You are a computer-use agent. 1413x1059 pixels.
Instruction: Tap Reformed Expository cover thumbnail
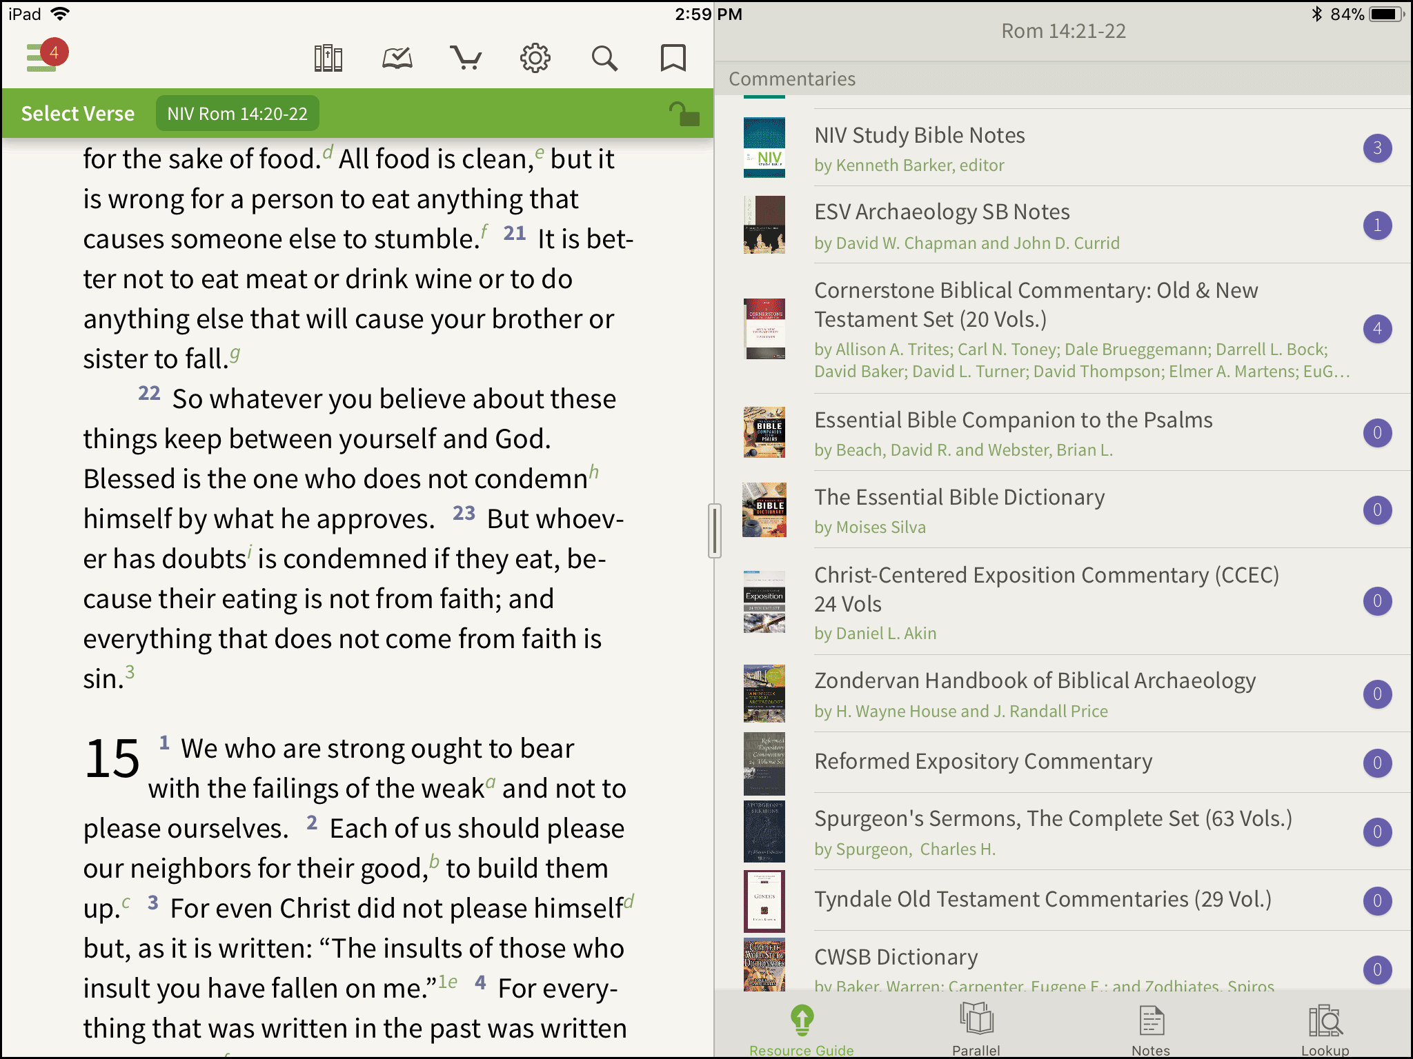pos(764,764)
